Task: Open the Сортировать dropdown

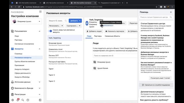Action: (73, 26)
